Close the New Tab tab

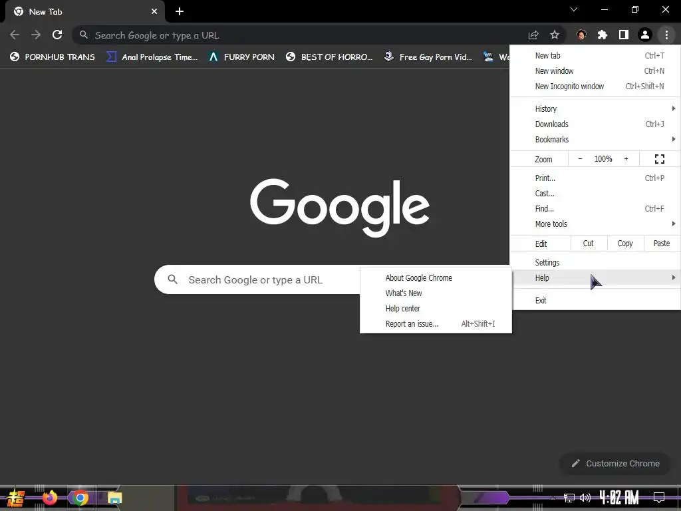pyautogui.click(x=154, y=12)
